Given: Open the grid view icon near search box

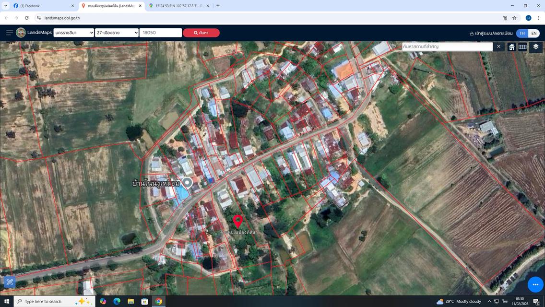Looking at the screenshot, I should 523,47.
